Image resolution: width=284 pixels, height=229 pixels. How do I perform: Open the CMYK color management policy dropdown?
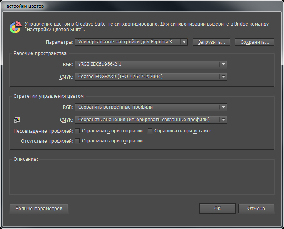click(x=151, y=120)
